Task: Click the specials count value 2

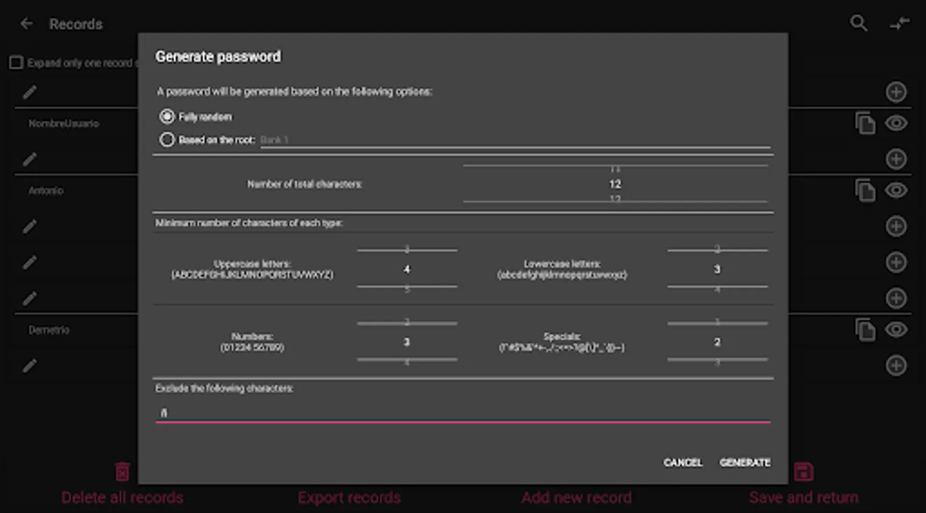Action: point(717,342)
